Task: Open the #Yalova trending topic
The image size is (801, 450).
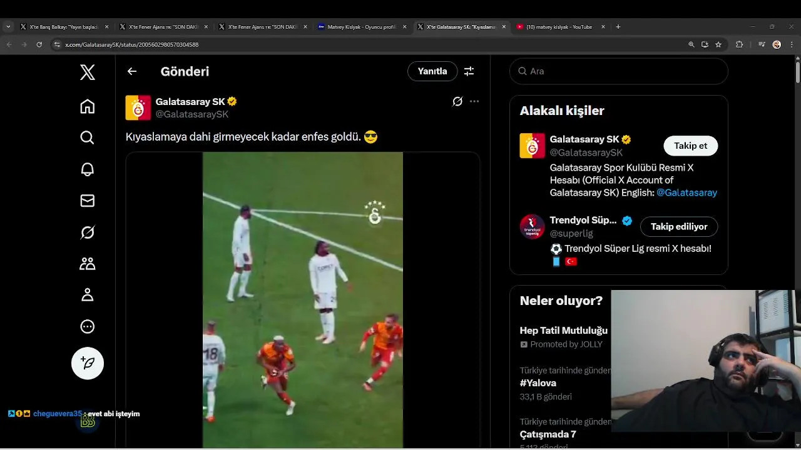Action: point(538,383)
